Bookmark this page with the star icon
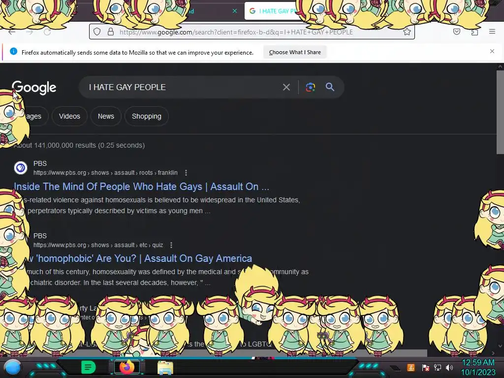 pos(407,31)
